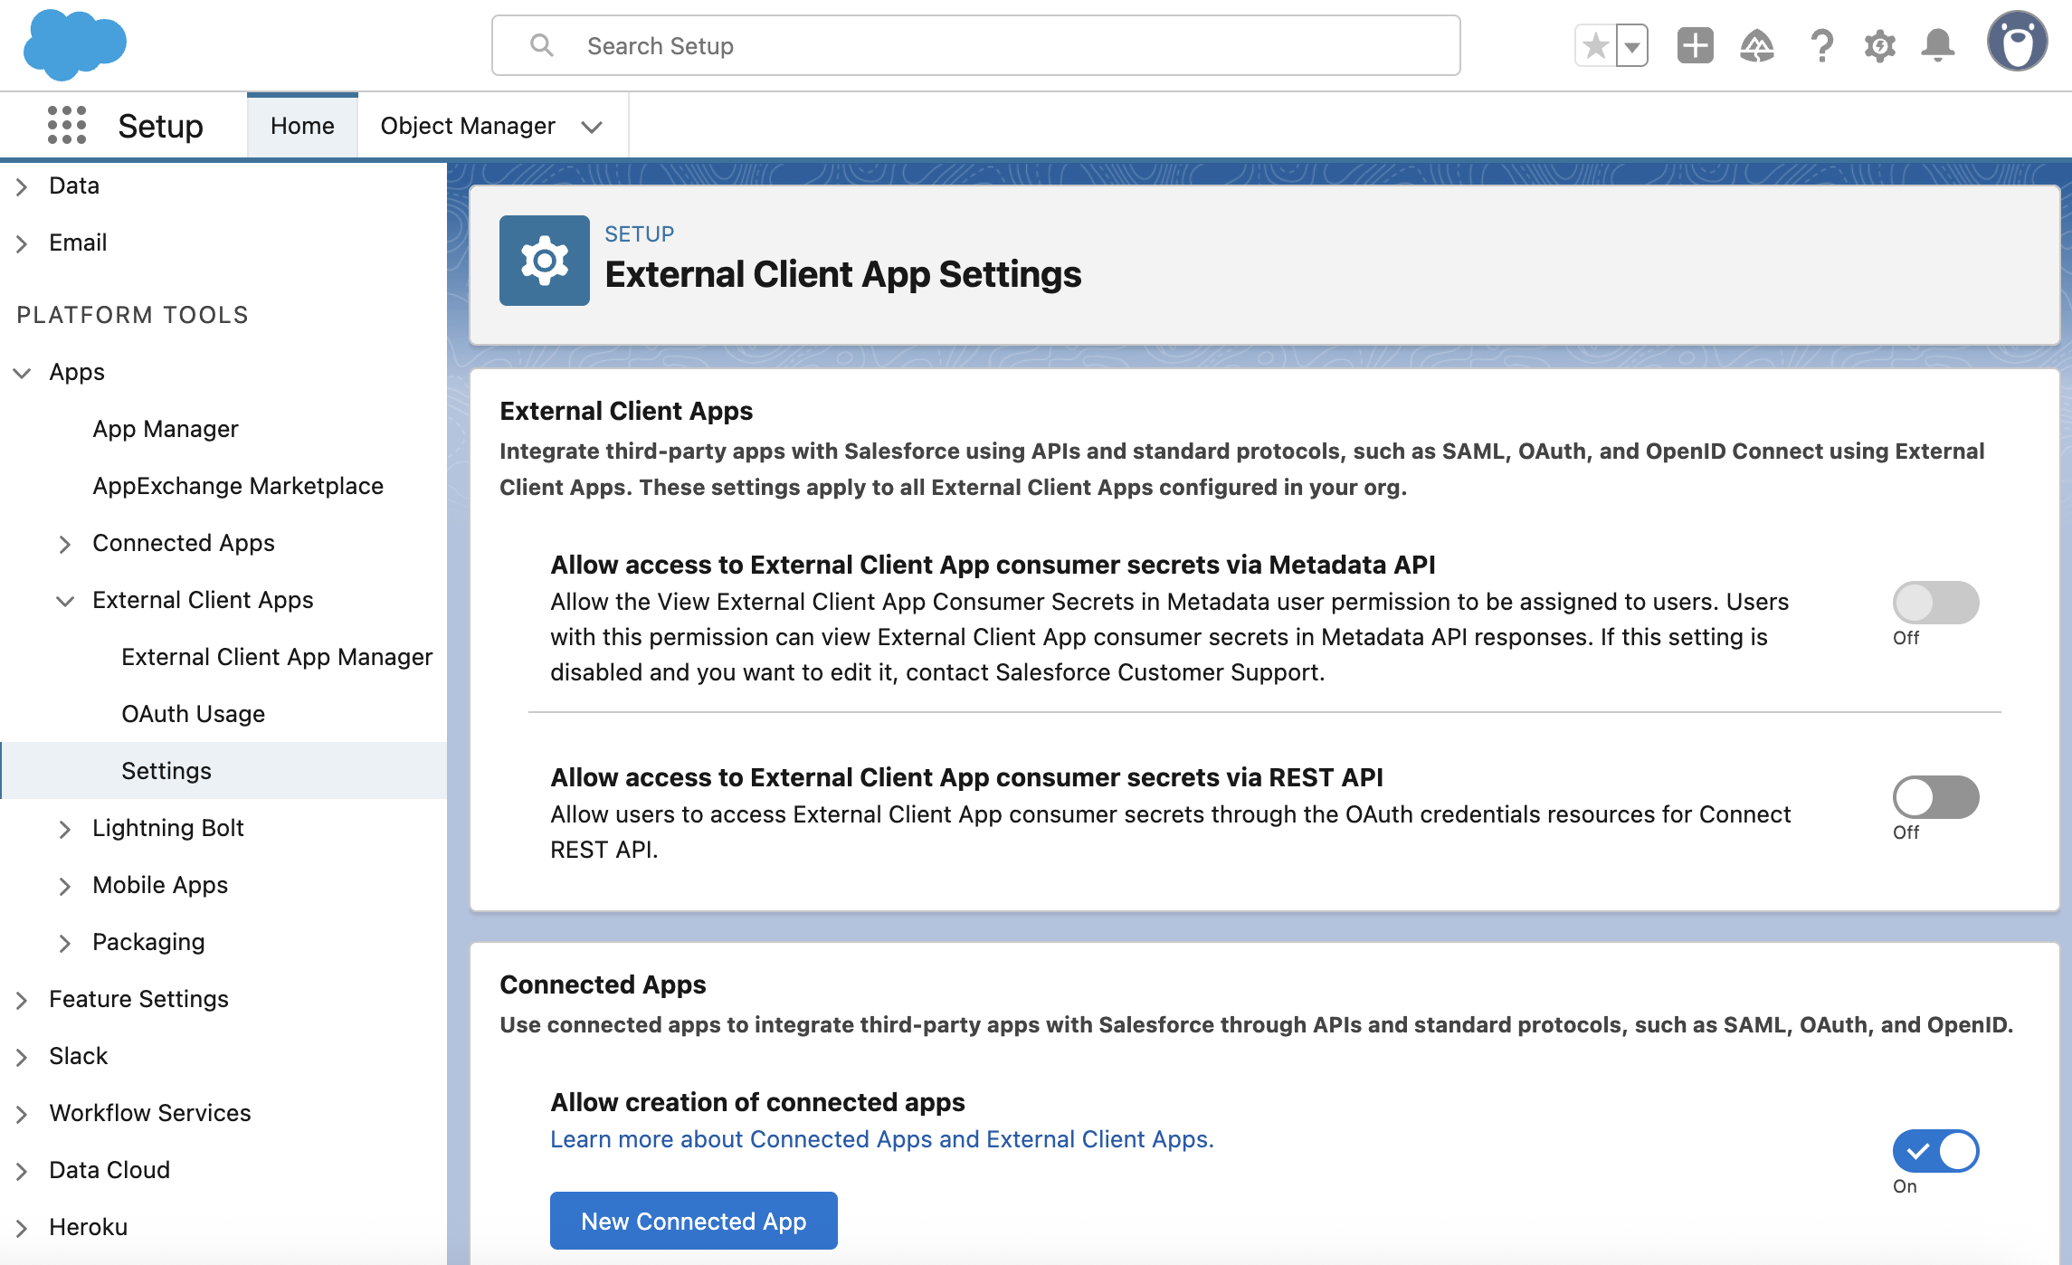This screenshot has height=1265, width=2072.
Task: Enable consumer secrets via REST API toggle
Action: (x=1935, y=797)
